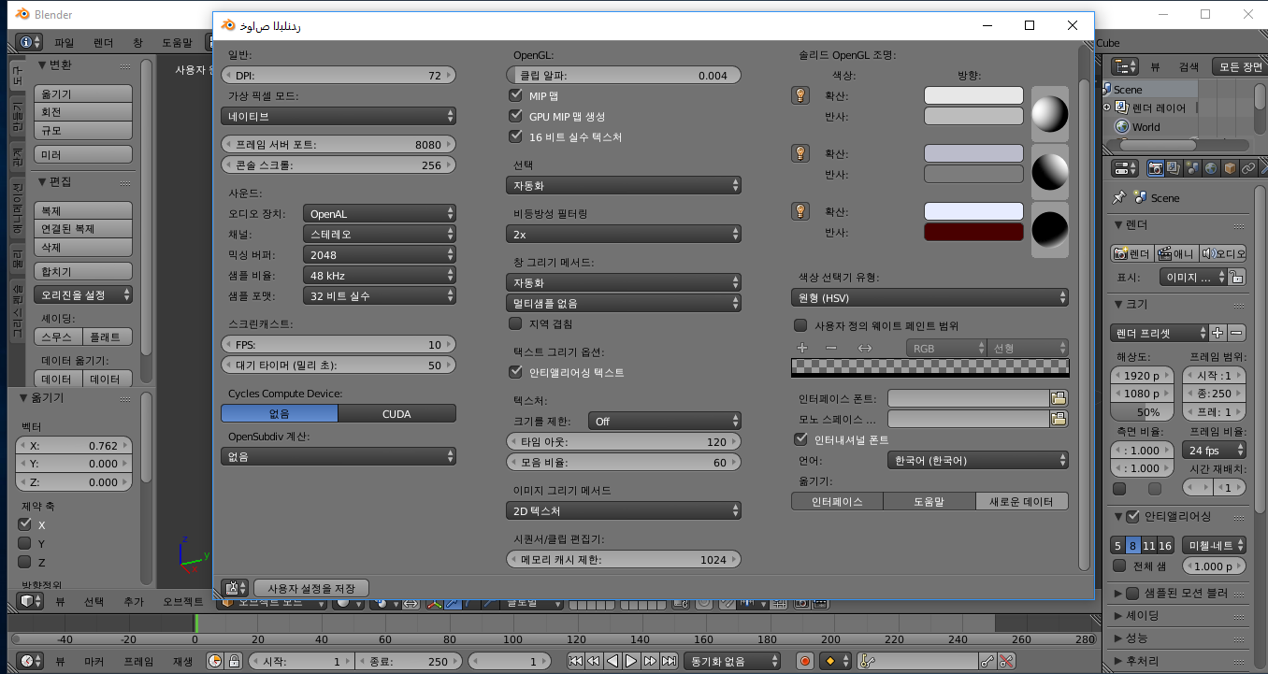
Task: Change the stereo channel dropdown
Action: (x=380, y=235)
